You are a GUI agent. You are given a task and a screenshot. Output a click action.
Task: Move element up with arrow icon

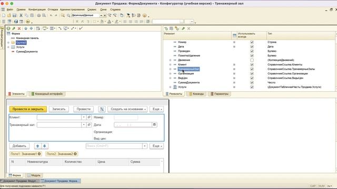[26, 28]
